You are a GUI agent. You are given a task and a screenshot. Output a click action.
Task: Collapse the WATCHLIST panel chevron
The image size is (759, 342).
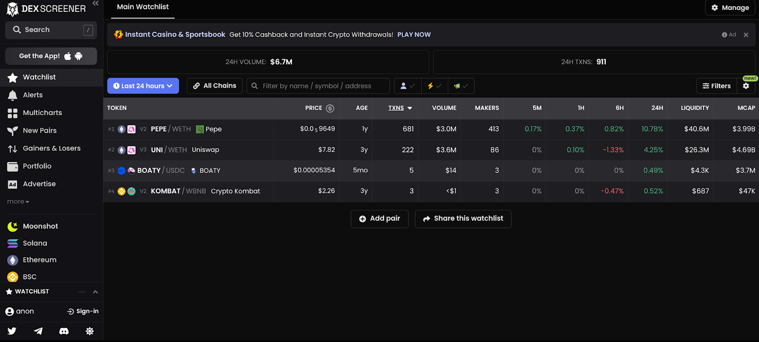(x=95, y=292)
